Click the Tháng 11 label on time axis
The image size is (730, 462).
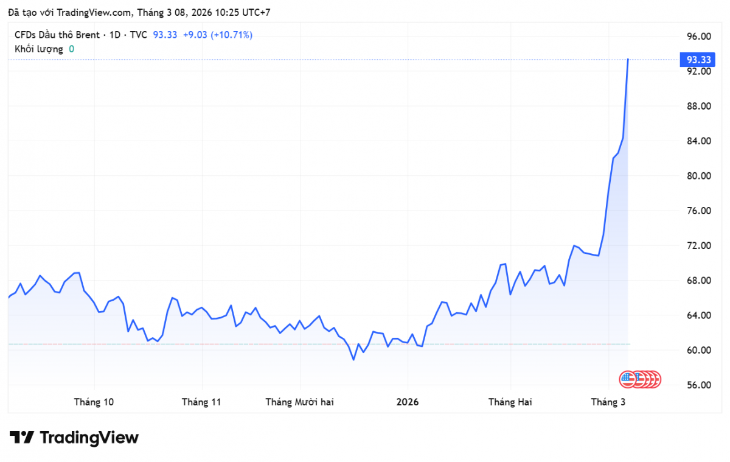point(201,402)
